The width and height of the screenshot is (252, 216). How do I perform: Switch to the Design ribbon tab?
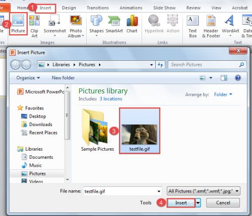[x=69, y=8]
